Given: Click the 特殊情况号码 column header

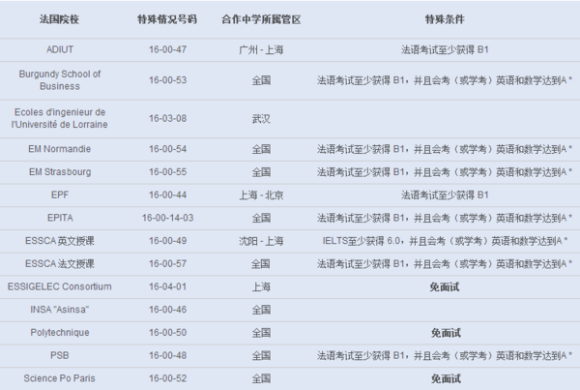Looking at the screenshot, I should [167, 19].
